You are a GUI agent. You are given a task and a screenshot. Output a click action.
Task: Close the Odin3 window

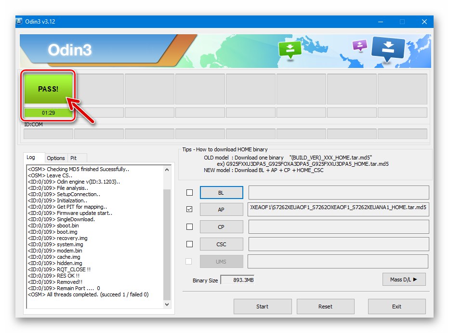[424, 22]
